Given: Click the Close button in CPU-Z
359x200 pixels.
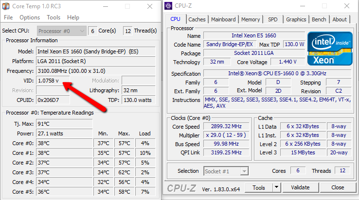Looking at the screenshot, I should pyautogui.click(x=338, y=188).
